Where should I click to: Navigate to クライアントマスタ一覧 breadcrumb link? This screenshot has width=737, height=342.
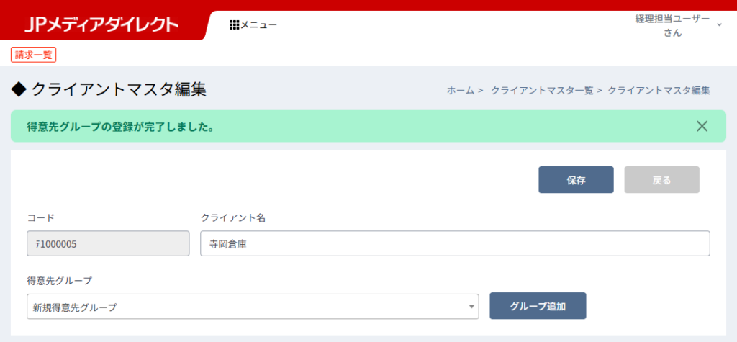[x=542, y=91]
